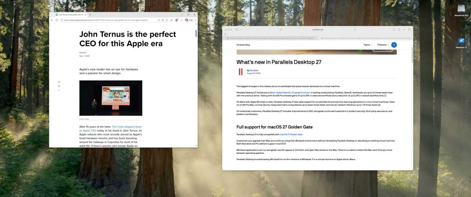This screenshot has height=197, width=471.
Task: Switch to second Safari Parallels Desktop tab
Action: coord(365,38)
